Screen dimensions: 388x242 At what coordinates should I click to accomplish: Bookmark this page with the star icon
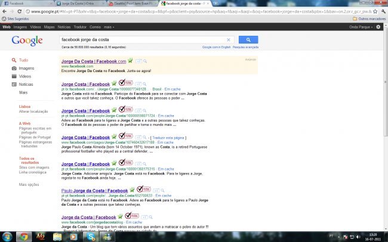click(x=375, y=11)
